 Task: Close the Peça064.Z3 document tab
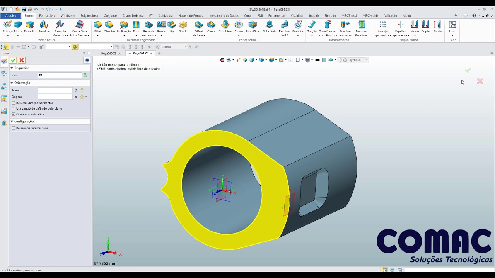[x=151, y=53]
